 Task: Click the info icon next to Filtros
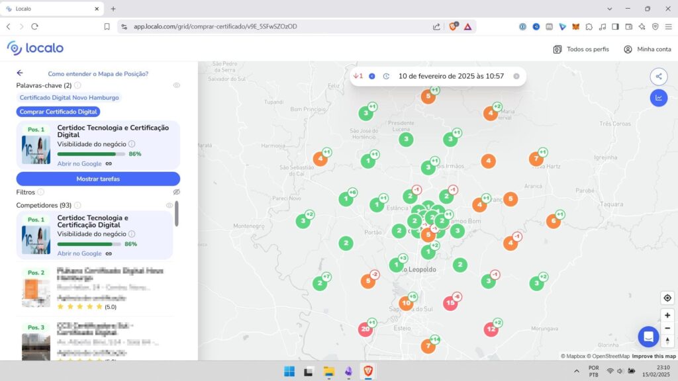click(40, 192)
